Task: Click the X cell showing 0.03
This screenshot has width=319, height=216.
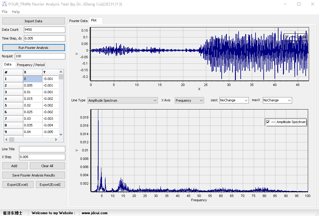Action: tap(33, 119)
